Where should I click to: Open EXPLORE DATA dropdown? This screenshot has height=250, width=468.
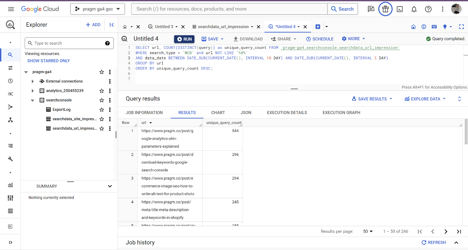point(425,99)
